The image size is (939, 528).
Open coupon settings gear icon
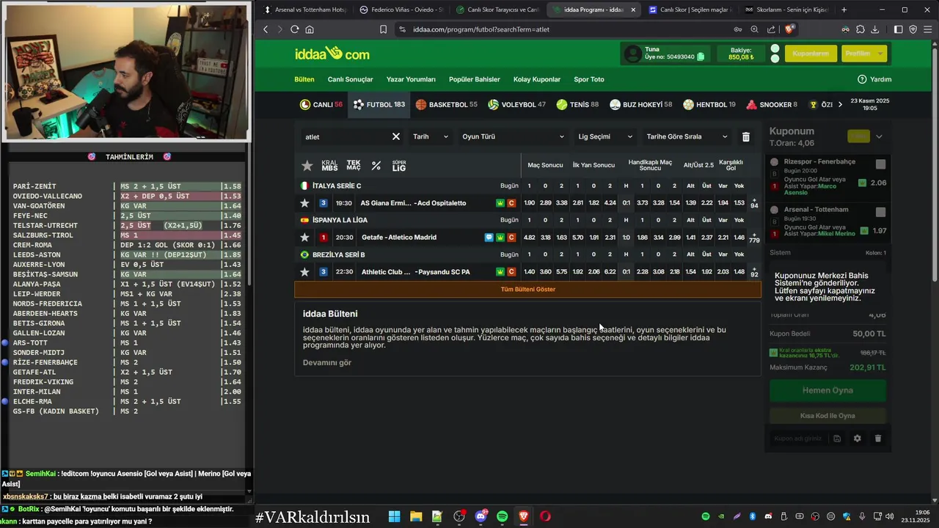coord(857,439)
